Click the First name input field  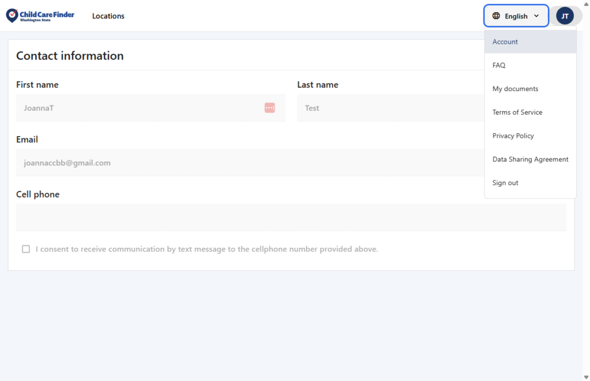[138, 108]
